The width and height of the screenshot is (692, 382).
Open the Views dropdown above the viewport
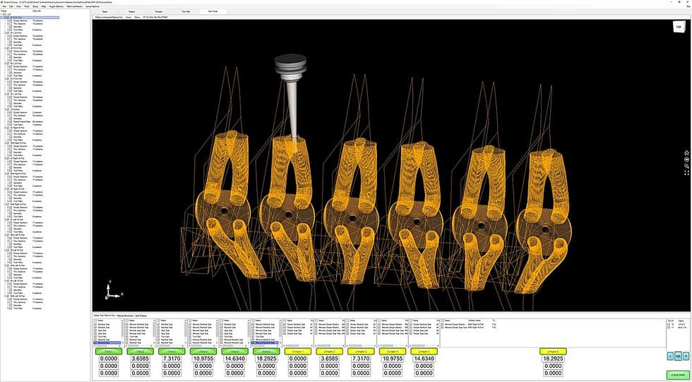pos(129,17)
